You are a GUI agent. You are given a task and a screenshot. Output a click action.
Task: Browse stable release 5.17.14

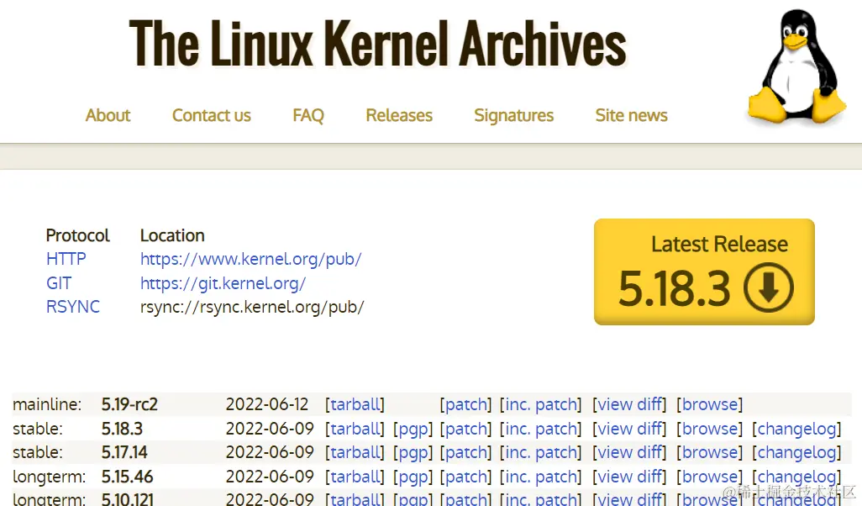(x=710, y=452)
